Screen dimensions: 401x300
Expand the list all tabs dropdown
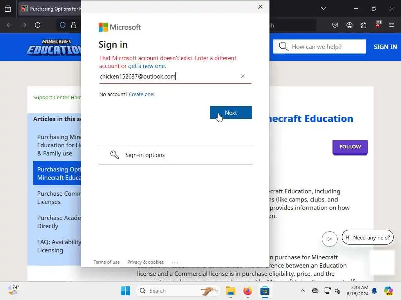[x=323, y=9]
